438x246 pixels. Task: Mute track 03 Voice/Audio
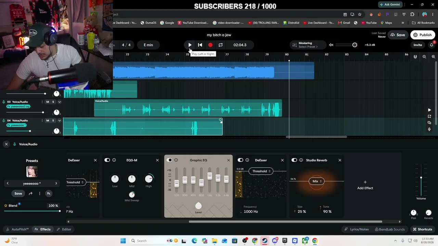(48, 102)
